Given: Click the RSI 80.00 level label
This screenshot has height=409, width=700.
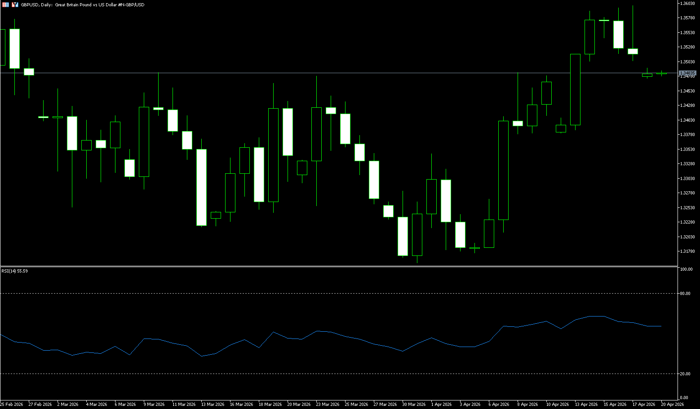Looking at the screenshot, I should 685,293.
